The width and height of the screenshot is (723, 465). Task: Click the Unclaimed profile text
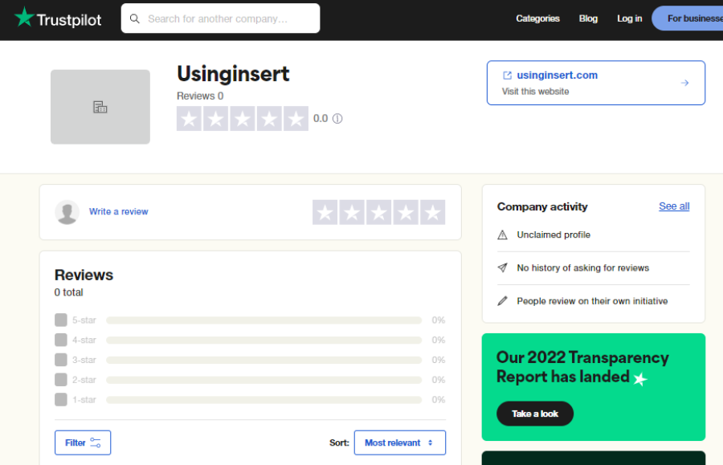click(x=553, y=235)
